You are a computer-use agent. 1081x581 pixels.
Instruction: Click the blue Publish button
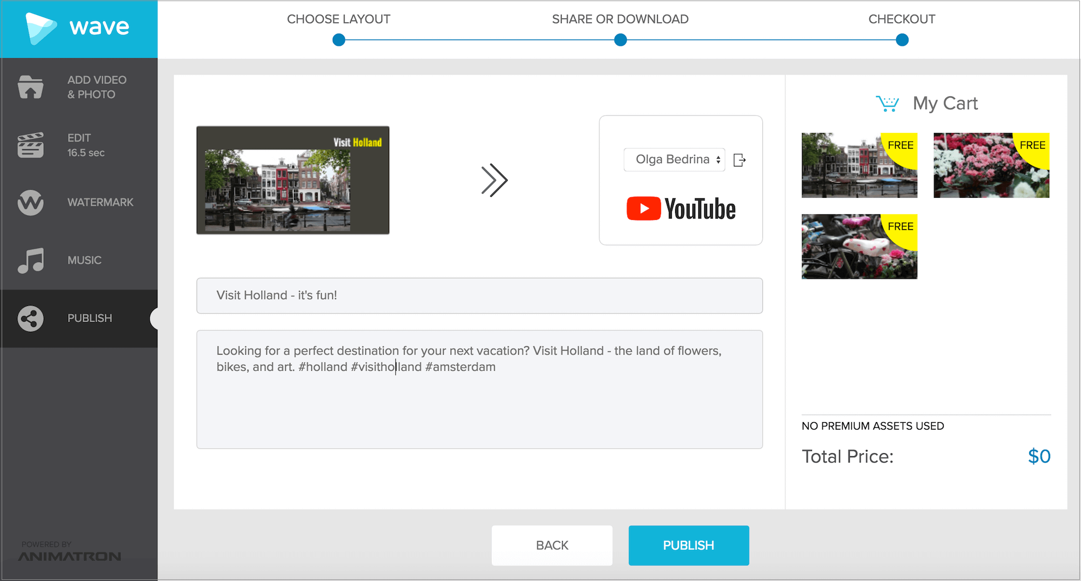pyautogui.click(x=689, y=545)
